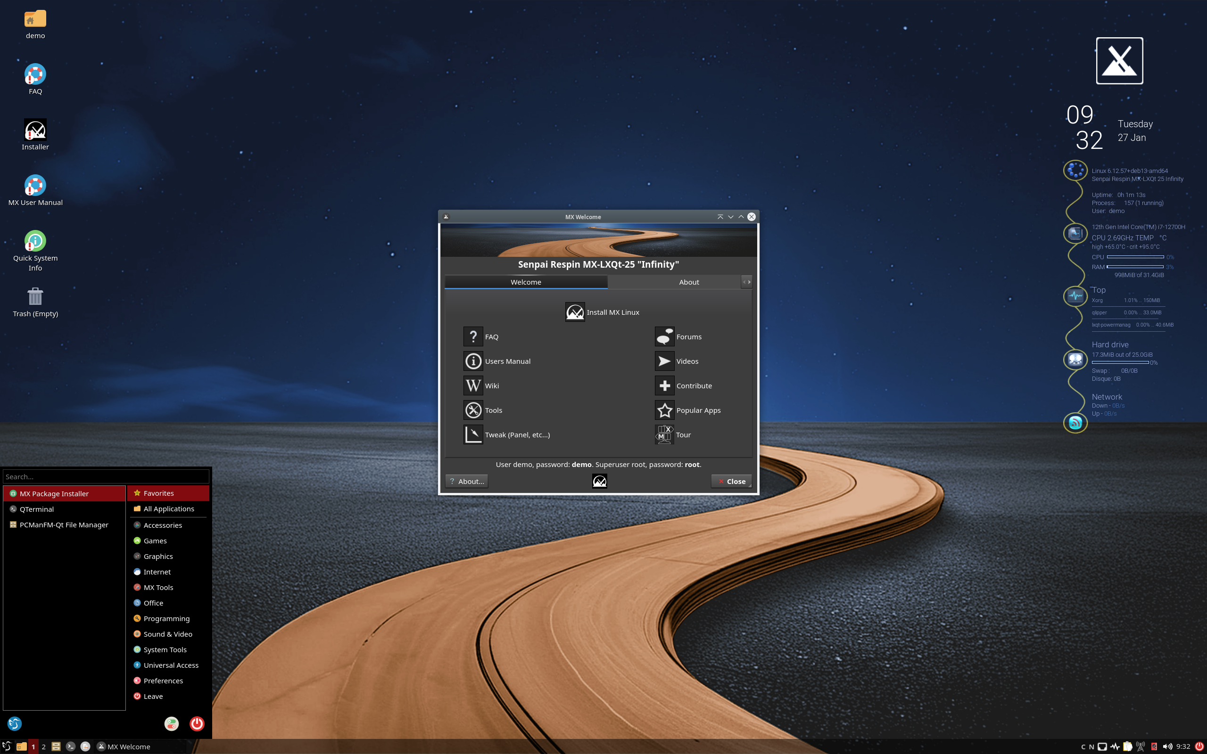Click the tab scroll arrows beside About tab
Image resolution: width=1207 pixels, height=754 pixels.
(x=747, y=282)
